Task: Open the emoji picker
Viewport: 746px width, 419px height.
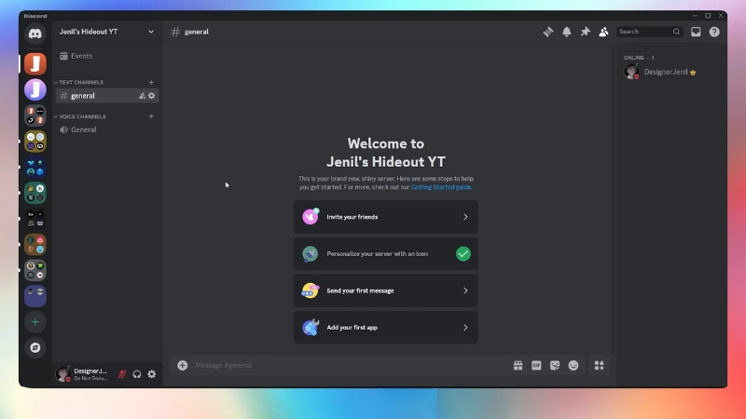Action: point(573,366)
